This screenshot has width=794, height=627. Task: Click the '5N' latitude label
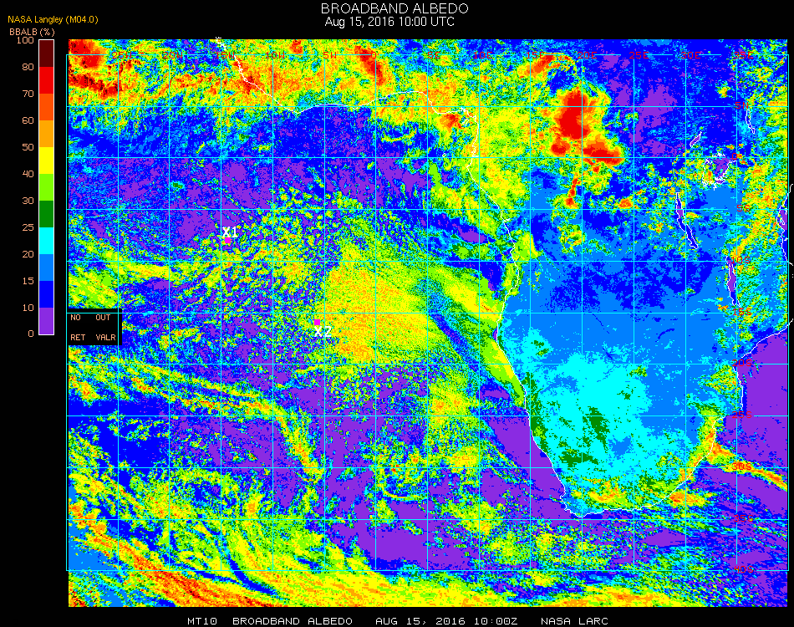tap(741, 106)
